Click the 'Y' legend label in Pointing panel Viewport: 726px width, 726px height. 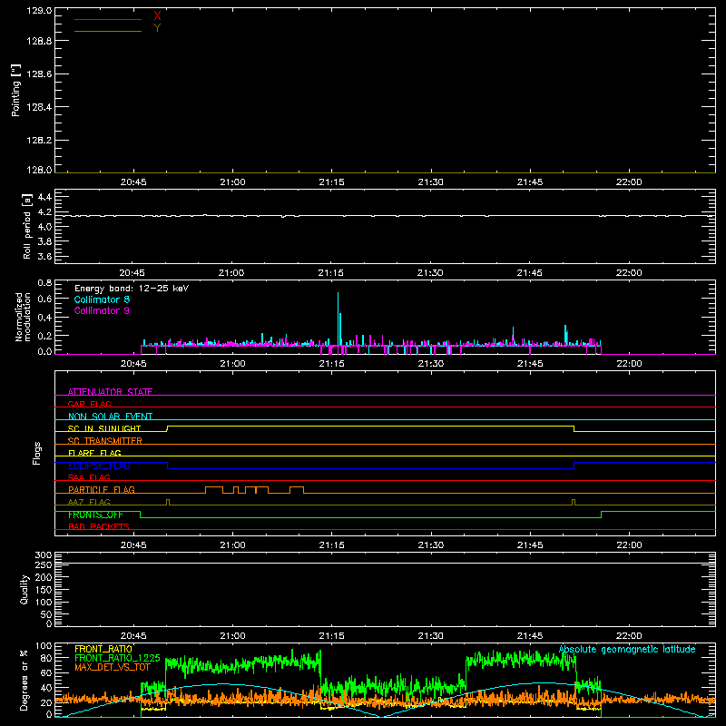point(157,28)
